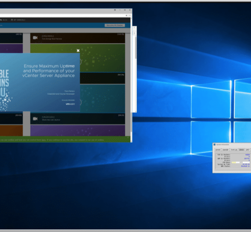Click the 'UDP In Packets:' label
251x232 pixels.
(224, 158)
